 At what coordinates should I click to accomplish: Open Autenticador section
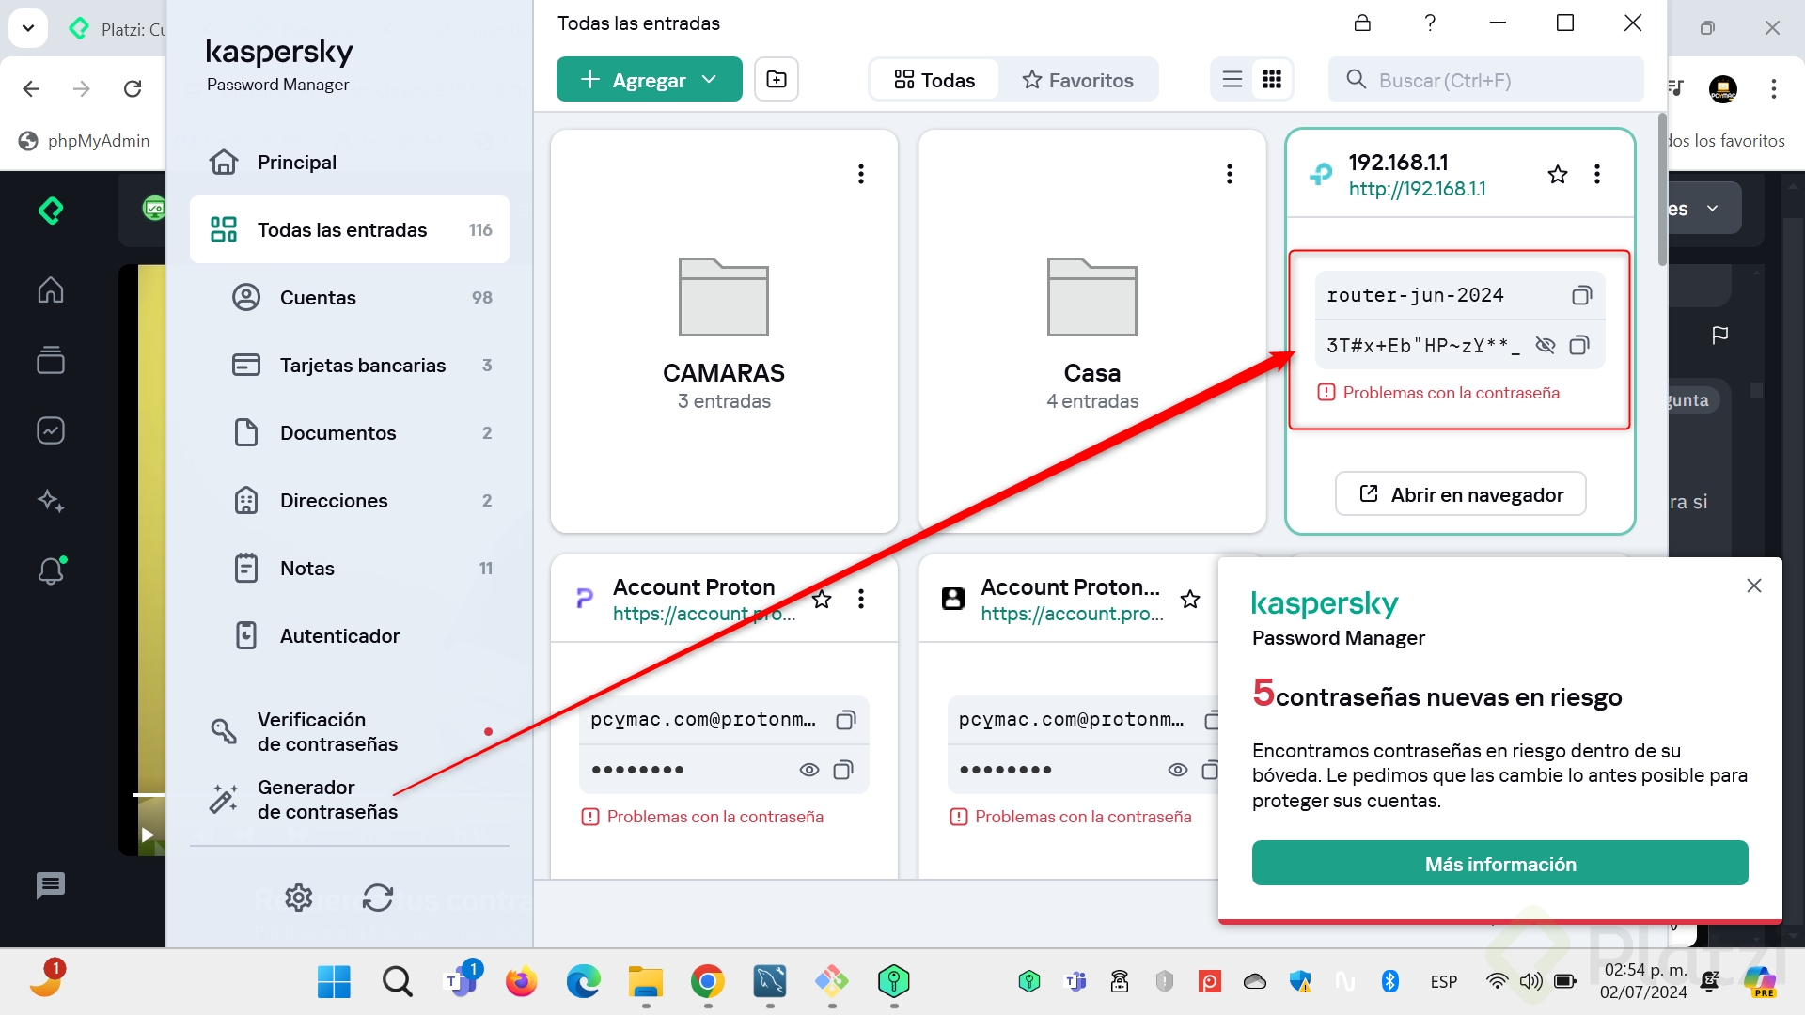coord(350,636)
